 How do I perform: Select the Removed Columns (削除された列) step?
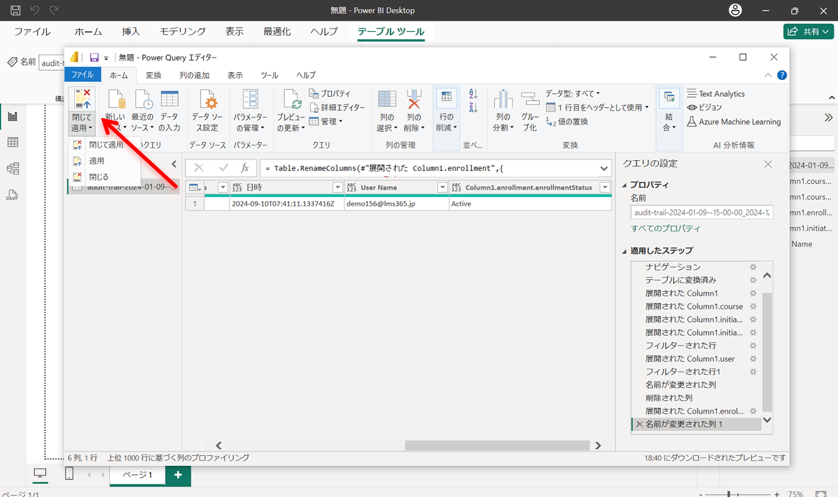(669, 398)
